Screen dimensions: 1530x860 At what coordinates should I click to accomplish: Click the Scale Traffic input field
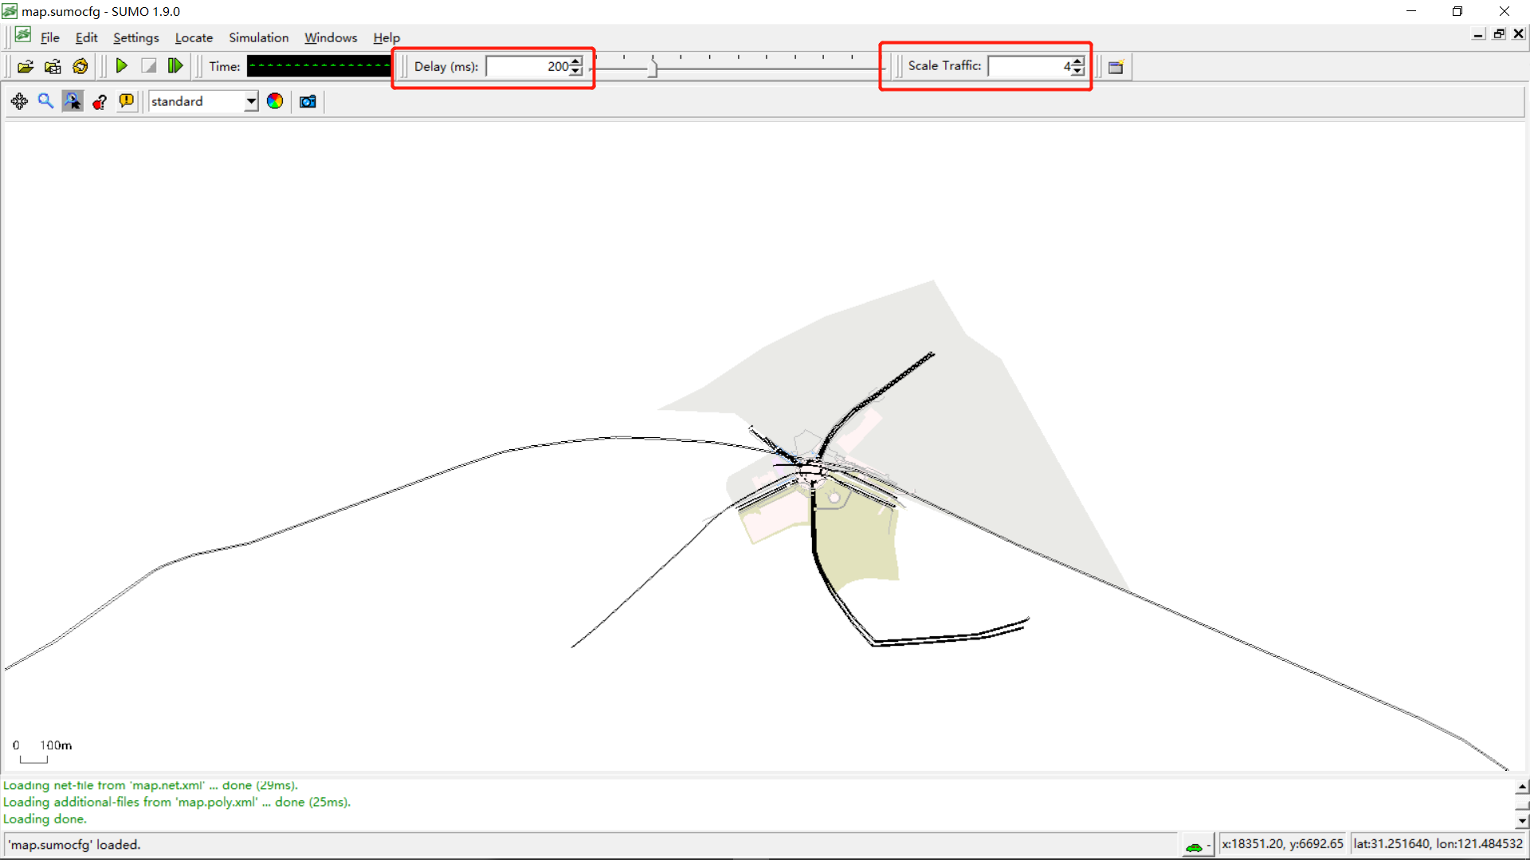(1028, 66)
